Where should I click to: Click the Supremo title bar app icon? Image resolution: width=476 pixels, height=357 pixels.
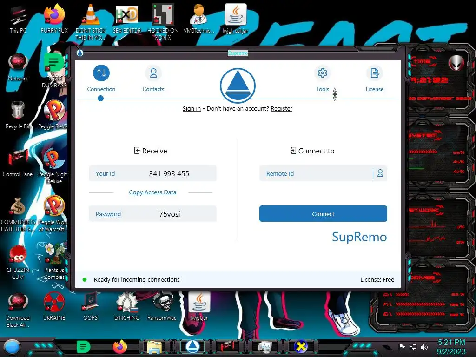coord(80,53)
